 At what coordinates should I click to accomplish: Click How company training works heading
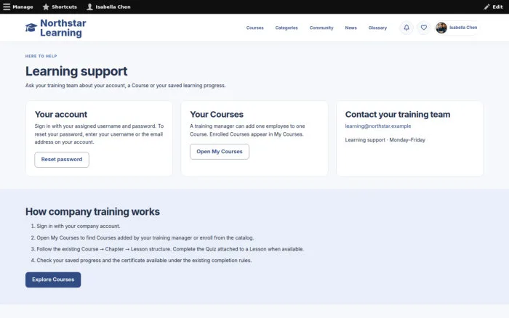coord(92,212)
